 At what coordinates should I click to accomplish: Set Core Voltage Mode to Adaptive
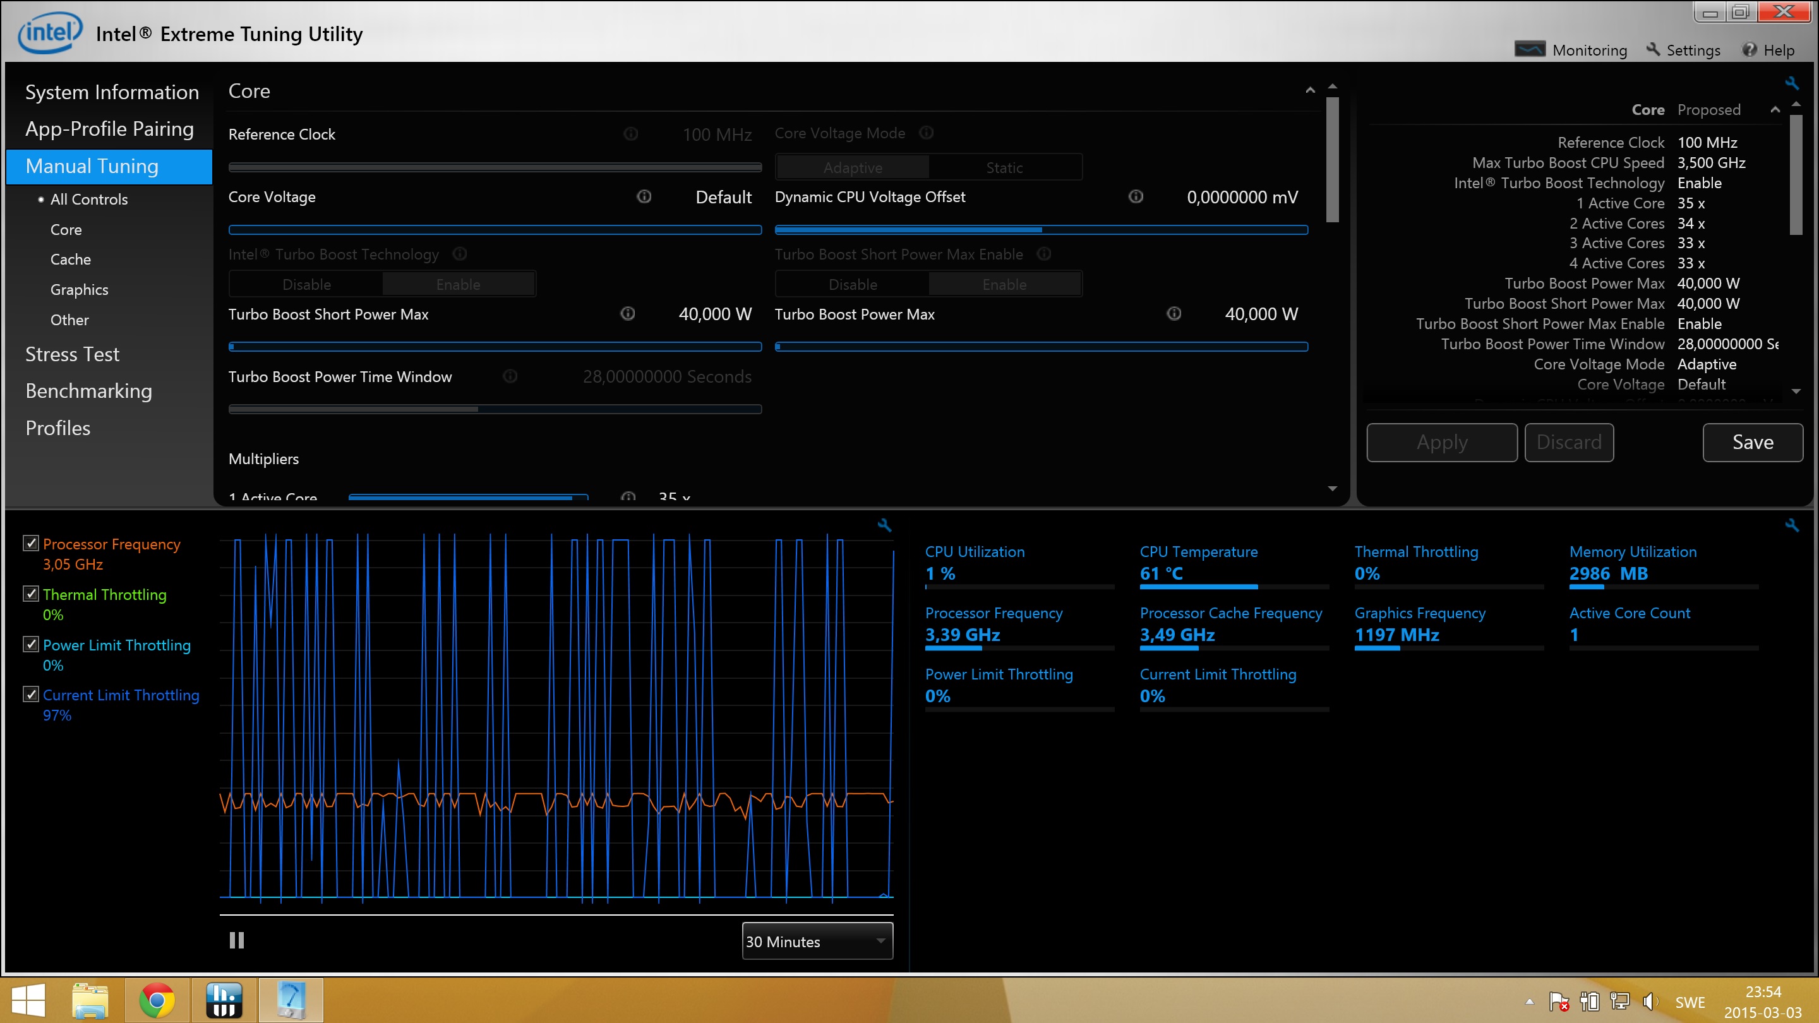[852, 167]
